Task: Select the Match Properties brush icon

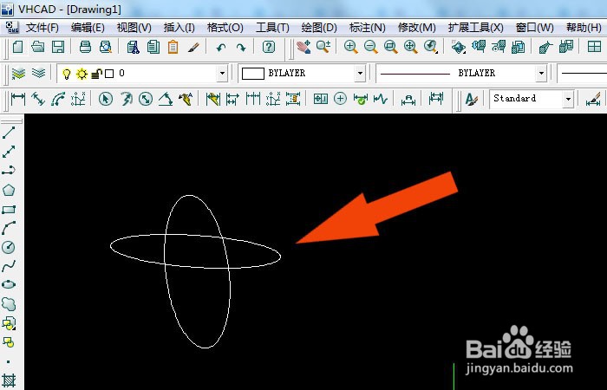Action: (x=193, y=47)
